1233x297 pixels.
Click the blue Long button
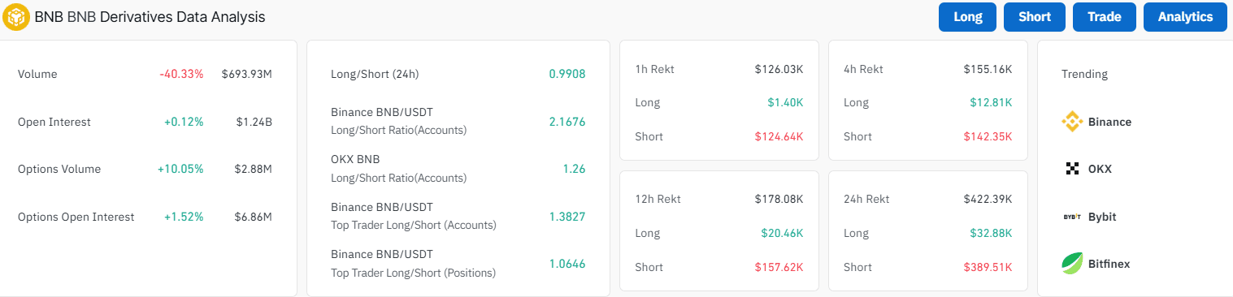968,17
